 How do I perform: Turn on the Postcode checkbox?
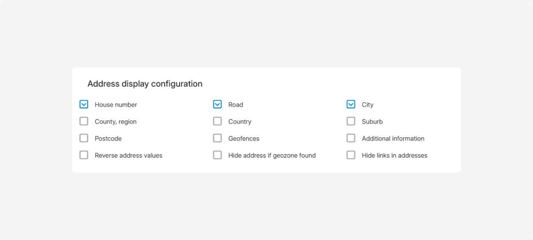[84, 138]
